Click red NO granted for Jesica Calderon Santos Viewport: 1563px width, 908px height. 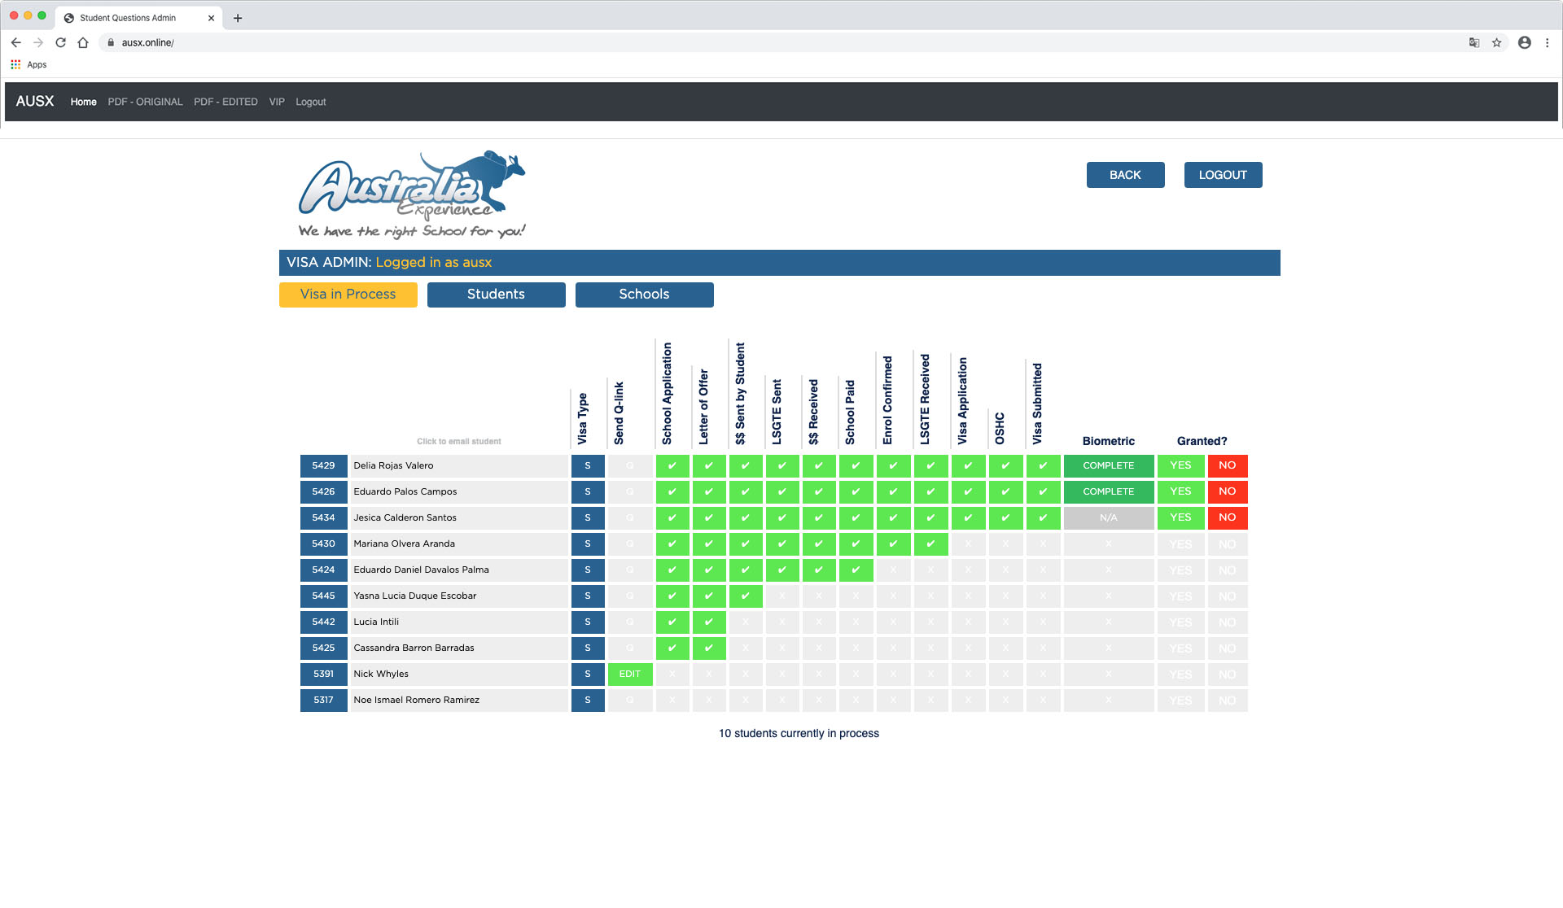1227,517
